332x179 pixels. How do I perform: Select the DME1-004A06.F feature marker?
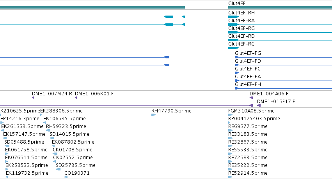pyautogui.click(x=251, y=98)
